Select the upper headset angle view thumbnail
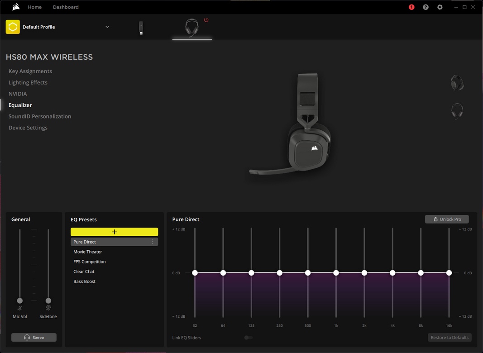This screenshot has width=483, height=353. (457, 83)
